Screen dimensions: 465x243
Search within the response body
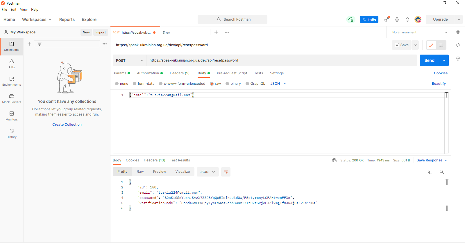(442, 172)
